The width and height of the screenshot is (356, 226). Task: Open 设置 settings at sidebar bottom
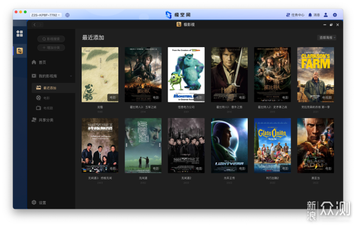tap(39, 202)
